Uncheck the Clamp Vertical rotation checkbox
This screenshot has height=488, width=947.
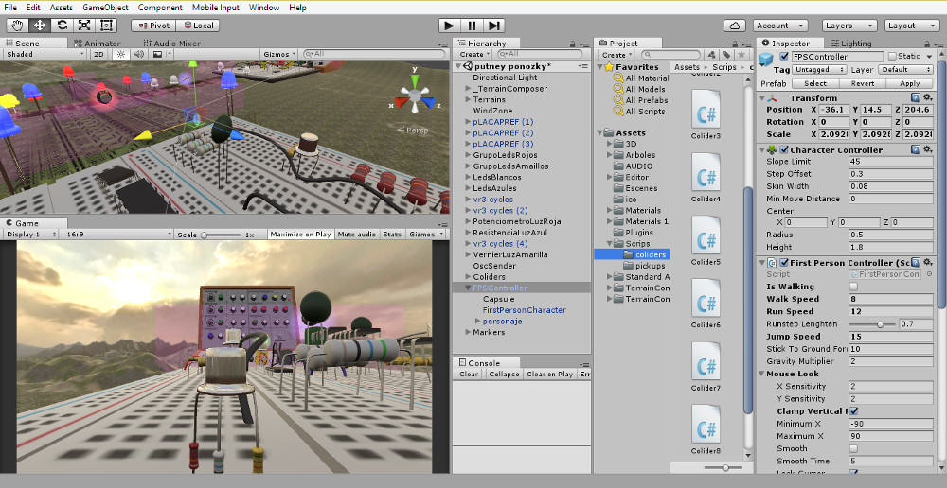[x=854, y=411]
